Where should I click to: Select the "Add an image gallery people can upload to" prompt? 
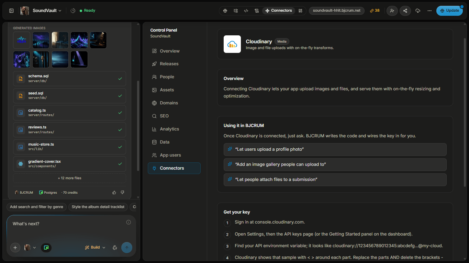[x=335, y=164]
